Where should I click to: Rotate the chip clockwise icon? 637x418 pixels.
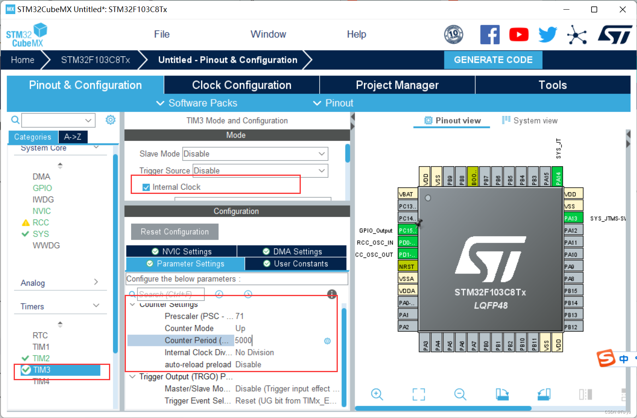tap(502, 394)
